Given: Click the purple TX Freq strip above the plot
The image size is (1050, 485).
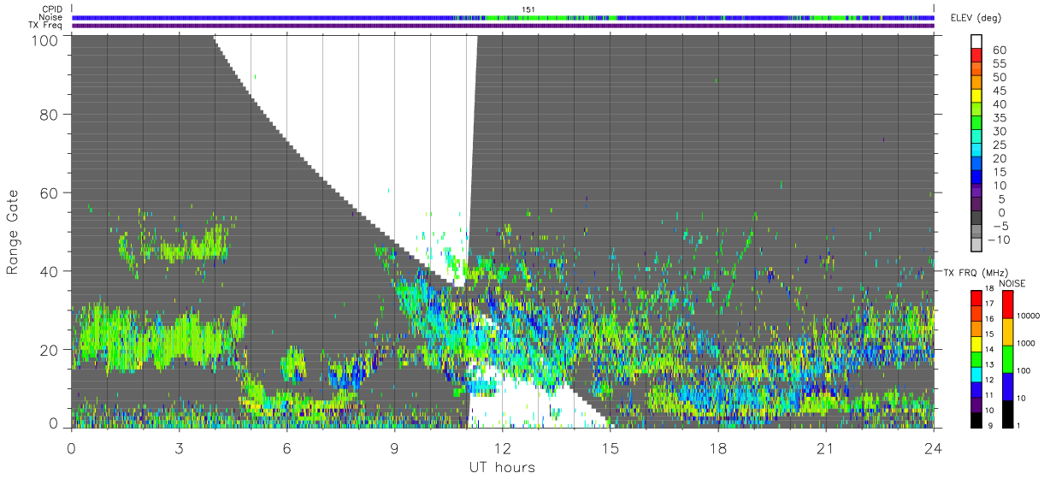Looking at the screenshot, I should 503,25.
